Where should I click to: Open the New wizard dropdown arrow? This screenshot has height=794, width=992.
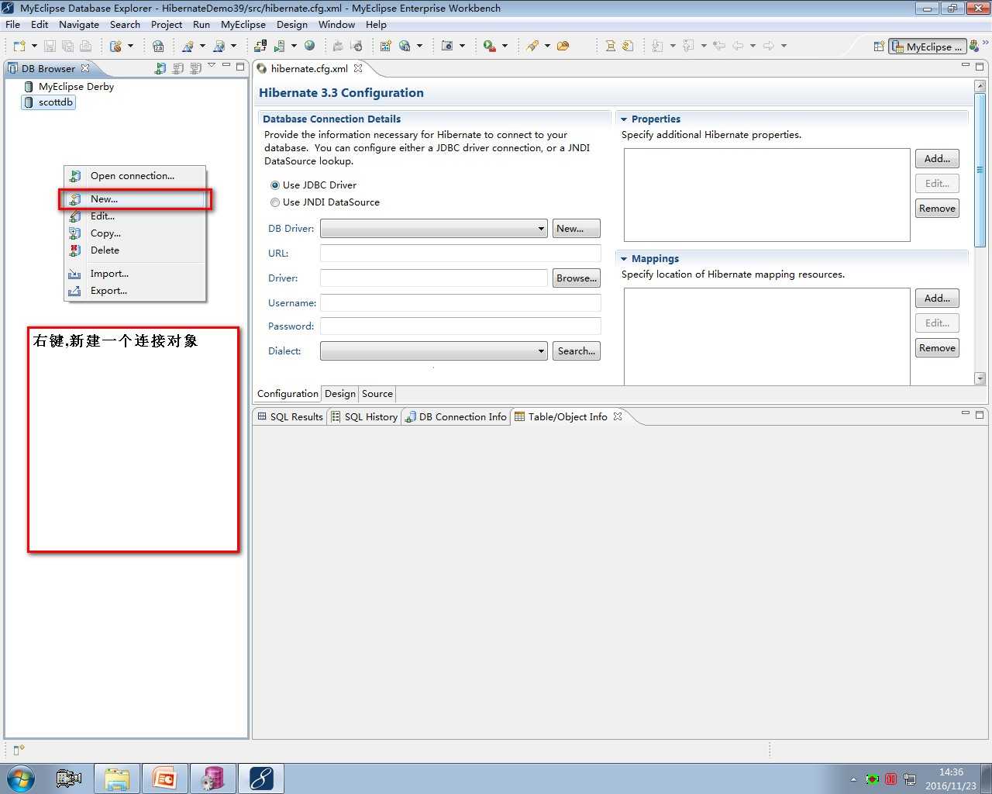coord(34,47)
